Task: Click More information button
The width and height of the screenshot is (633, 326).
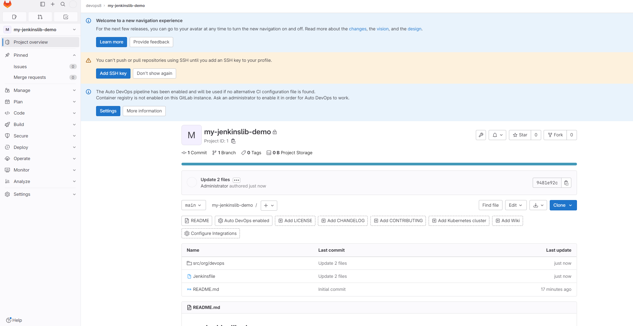Action: (x=144, y=111)
